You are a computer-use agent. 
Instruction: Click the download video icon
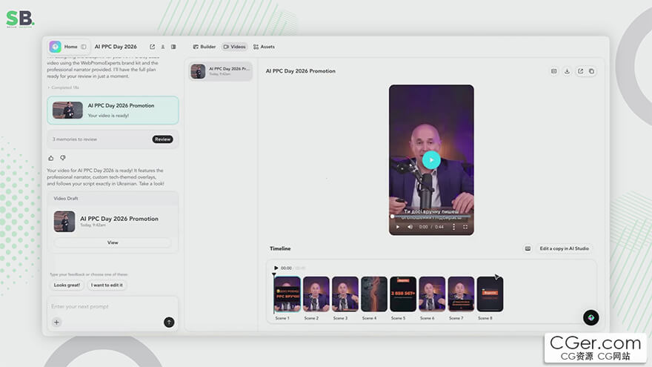(x=567, y=71)
